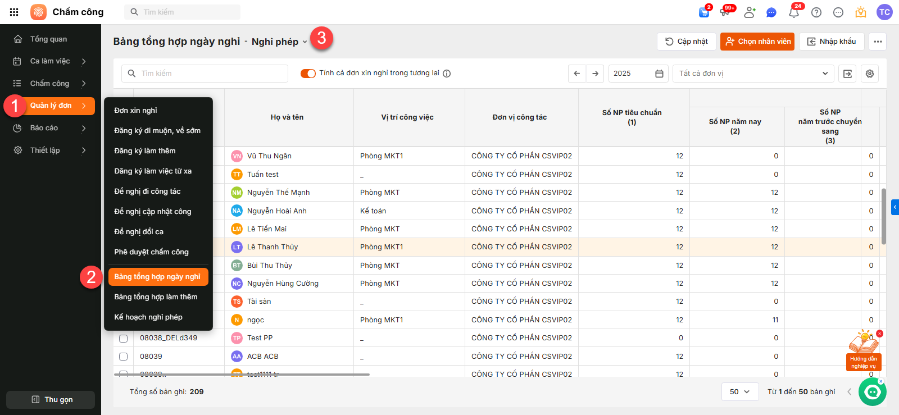The height and width of the screenshot is (415, 899).
Task: Open the 'Tất cả đơn vị' dropdown
Action: point(753,74)
